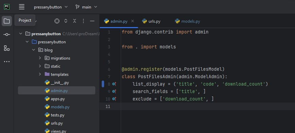This screenshot has width=295, height=133.
Task: Click search_fields on line 9
Action: click(x=150, y=91)
